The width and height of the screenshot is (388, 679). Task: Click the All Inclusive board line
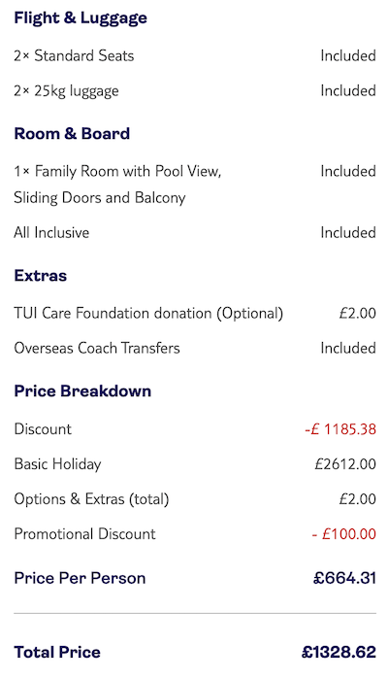(51, 232)
